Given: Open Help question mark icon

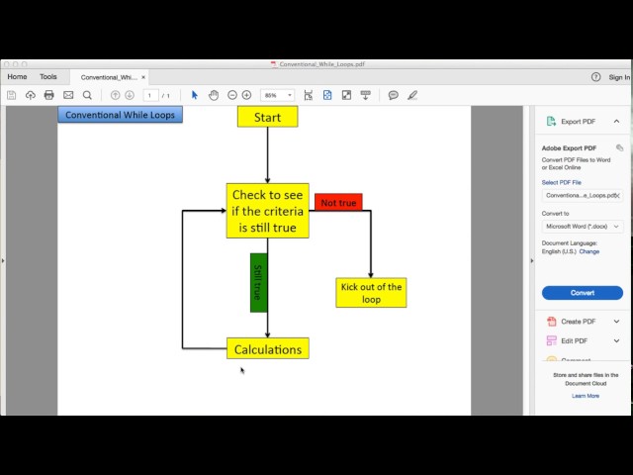Looking at the screenshot, I should point(595,77).
